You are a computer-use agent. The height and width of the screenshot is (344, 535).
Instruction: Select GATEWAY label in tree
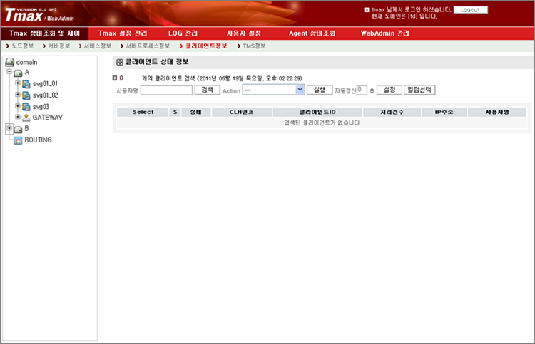click(x=47, y=118)
